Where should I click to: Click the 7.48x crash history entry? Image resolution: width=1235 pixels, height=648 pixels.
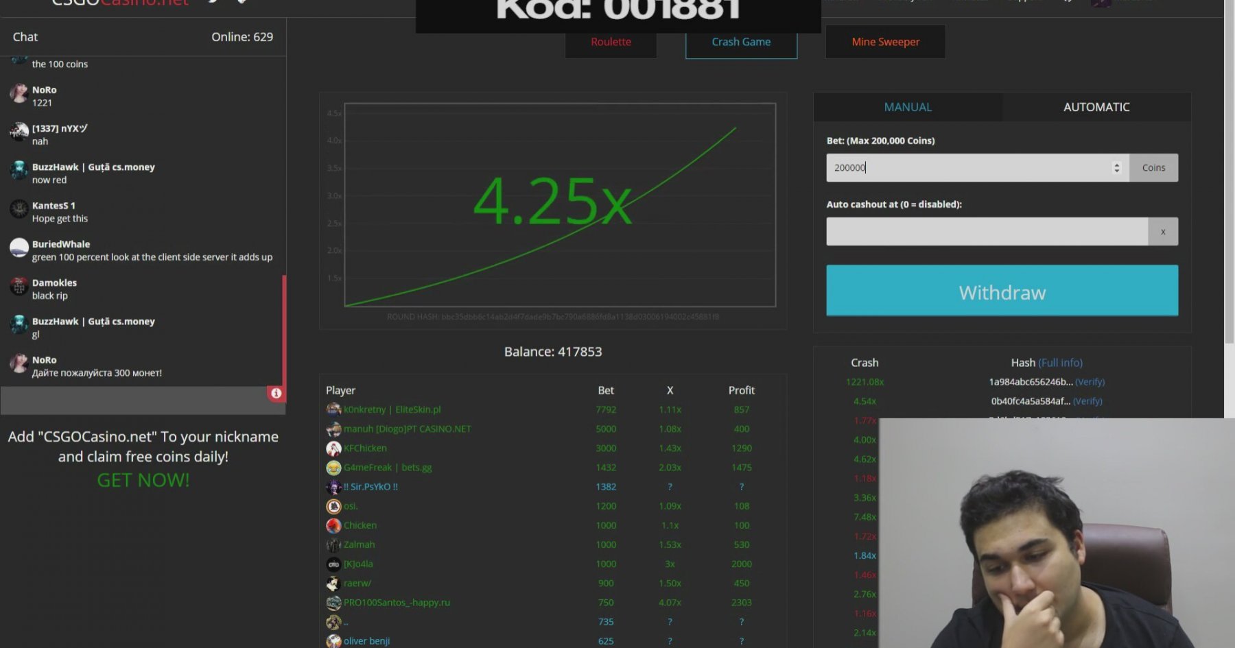tap(864, 517)
